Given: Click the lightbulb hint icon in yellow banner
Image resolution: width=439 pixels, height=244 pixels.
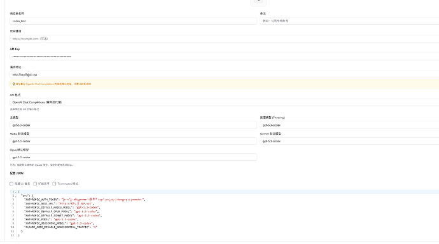Looking at the screenshot, I should [13, 84].
